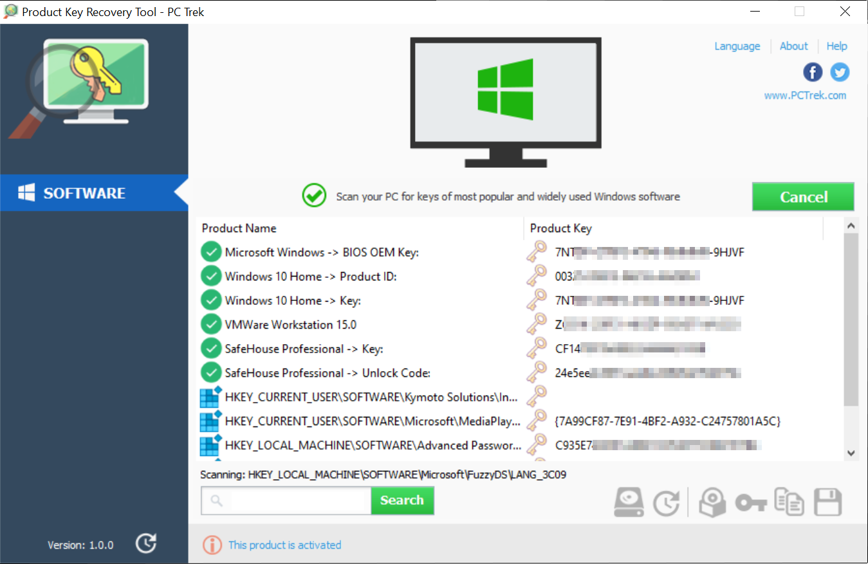Click the scrollbar up arrow
868x564 pixels.
click(x=851, y=226)
